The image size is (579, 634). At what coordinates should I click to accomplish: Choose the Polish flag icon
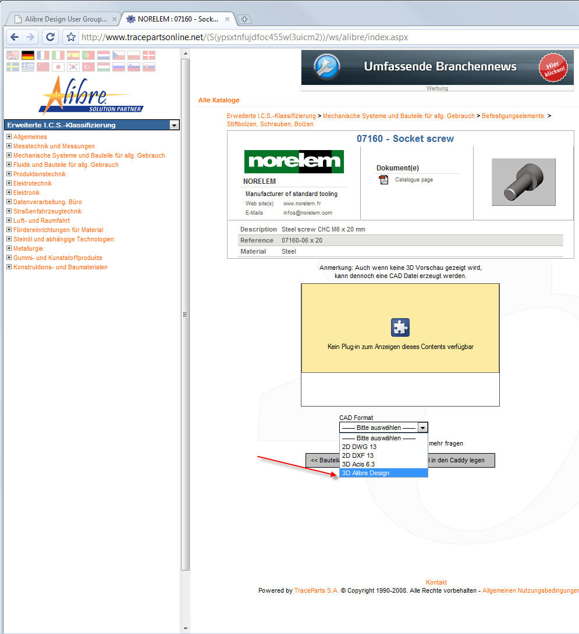click(133, 55)
